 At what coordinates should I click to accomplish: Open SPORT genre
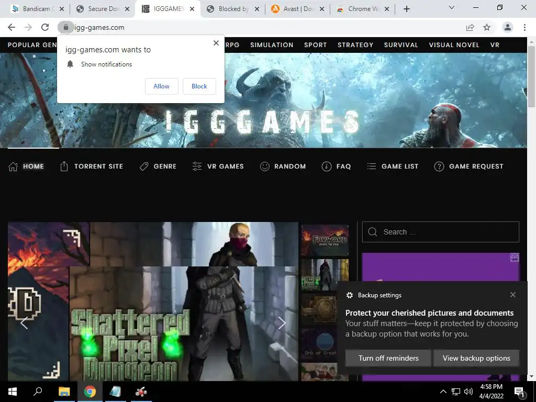coord(316,45)
